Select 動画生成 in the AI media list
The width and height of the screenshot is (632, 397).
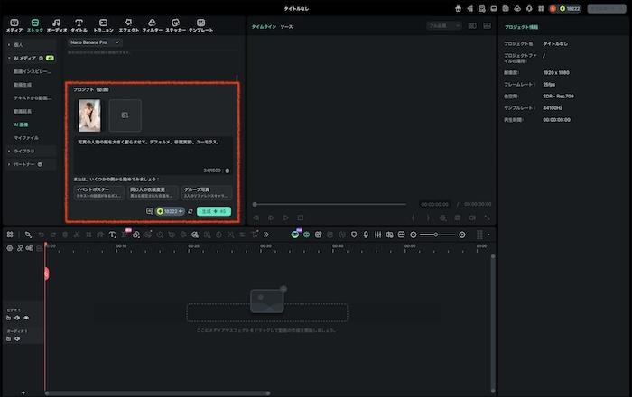click(x=24, y=83)
